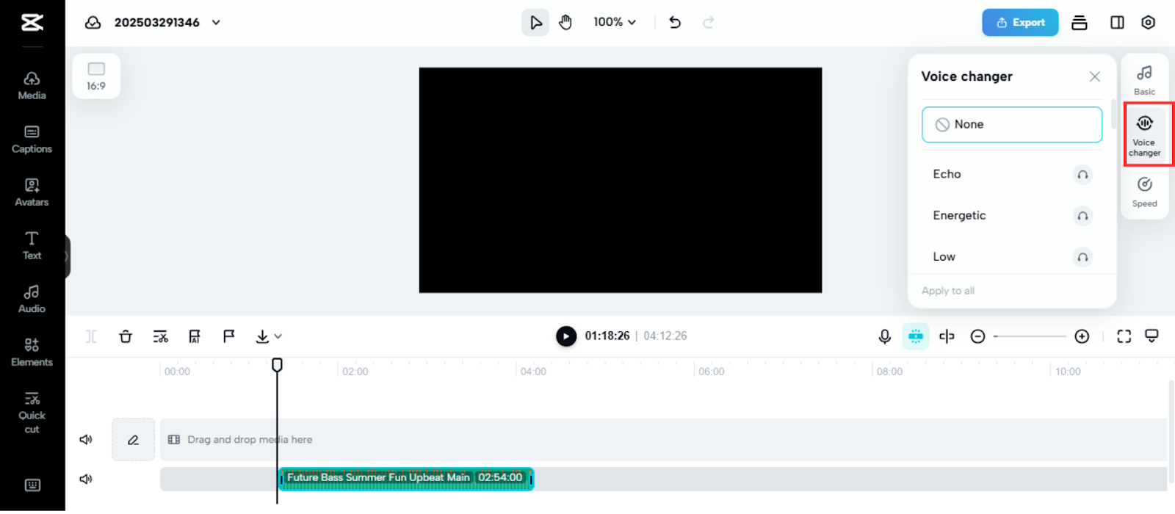The height and width of the screenshot is (514, 1175).
Task: Expand the project name dropdown
Action: (216, 23)
